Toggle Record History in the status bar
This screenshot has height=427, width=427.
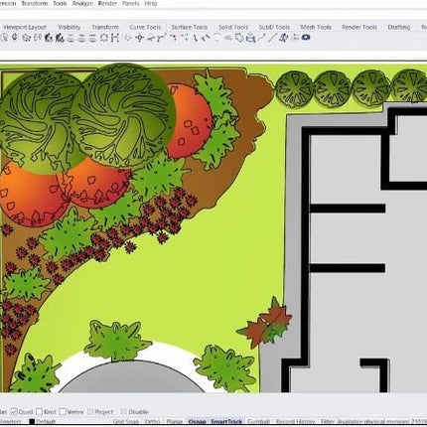point(295,422)
